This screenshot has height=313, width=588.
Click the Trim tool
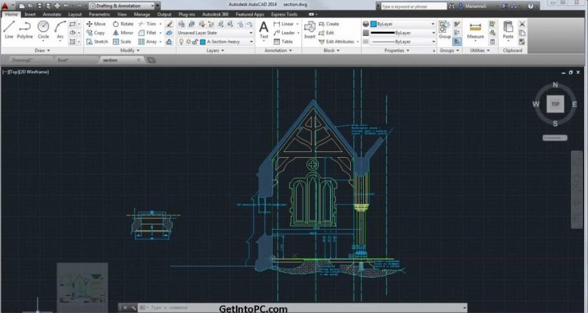pyautogui.click(x=147, y=24)
